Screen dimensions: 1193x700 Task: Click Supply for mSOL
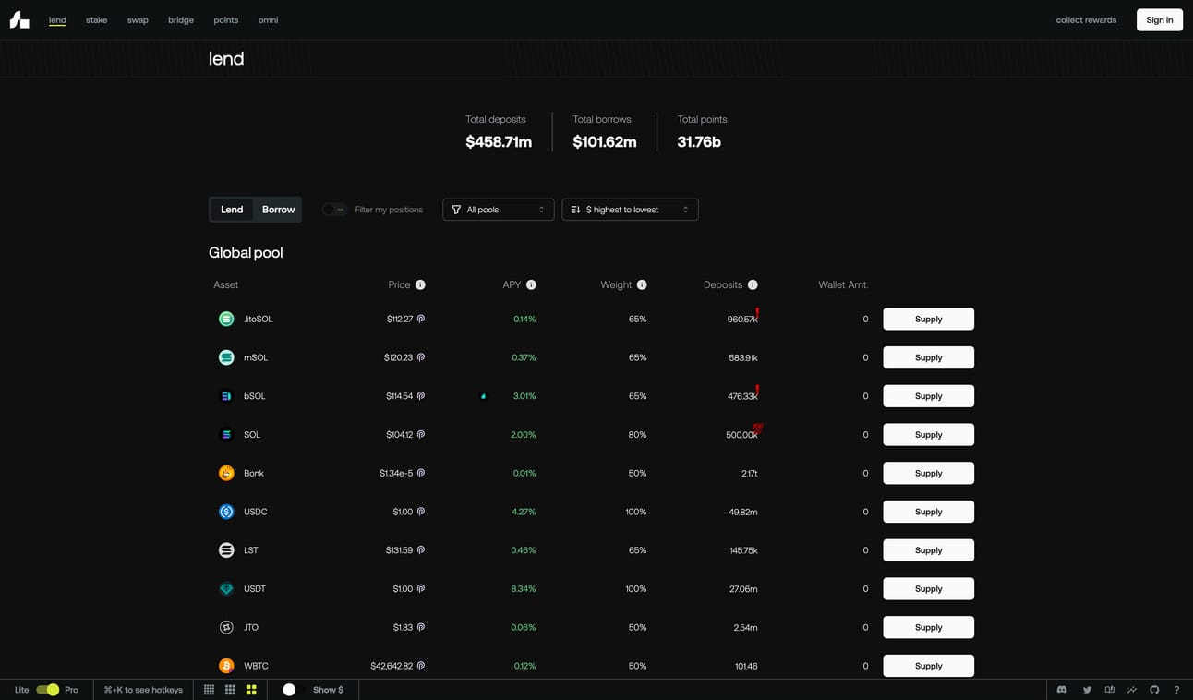click(928, 357)
